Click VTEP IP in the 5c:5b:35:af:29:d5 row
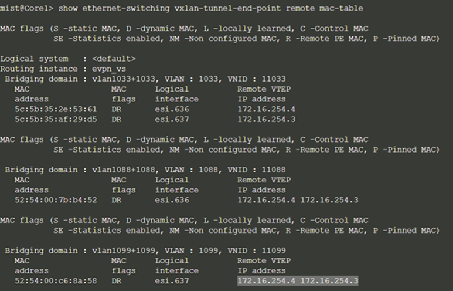Image resolution: width=453 pixels, height=291 pixels. pyautogui.click(x=266, y=119)
